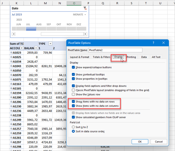Click the cell with value 32162,55

(x=31, y=93)
